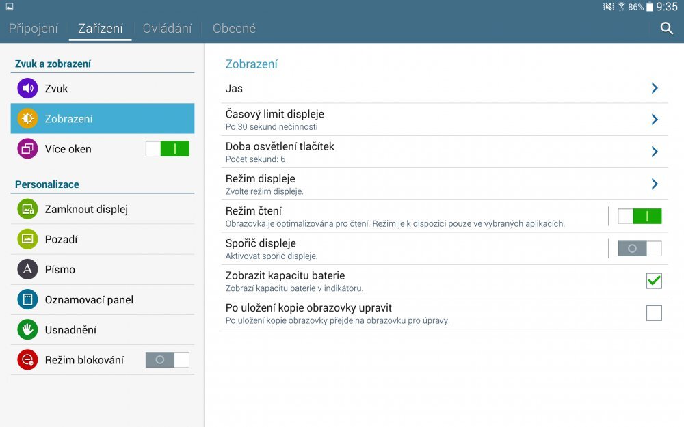Switch to the Připojení tab
This screenshot has height=427, width=684.
click(34, 29)
